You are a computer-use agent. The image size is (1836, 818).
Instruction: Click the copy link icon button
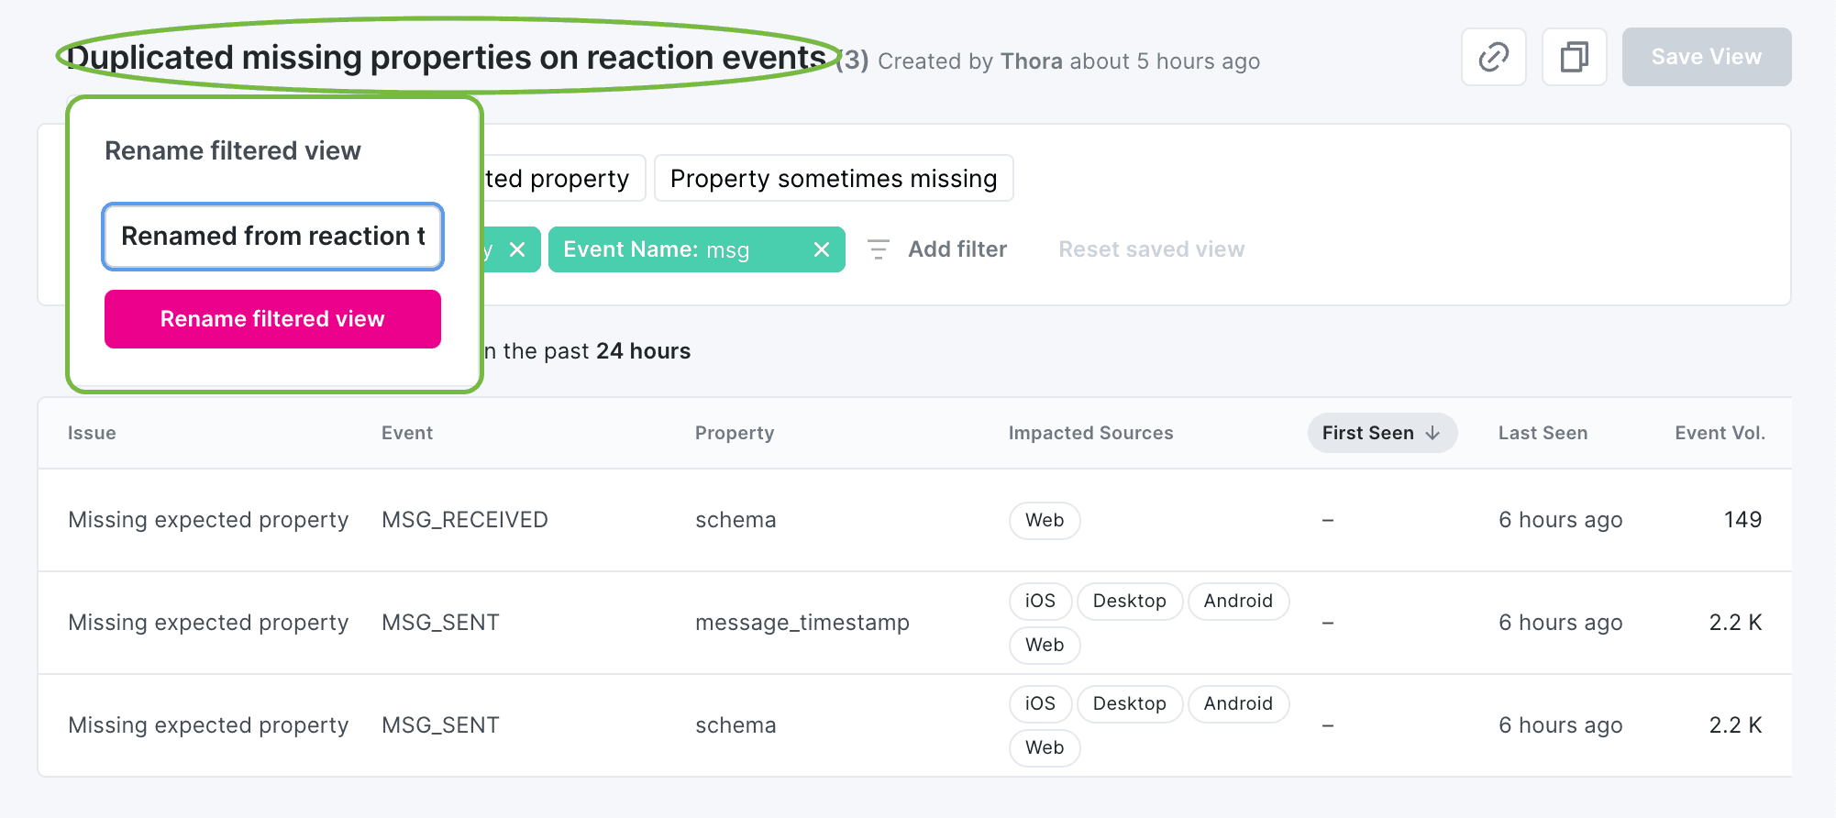[x=1493, y=57]
